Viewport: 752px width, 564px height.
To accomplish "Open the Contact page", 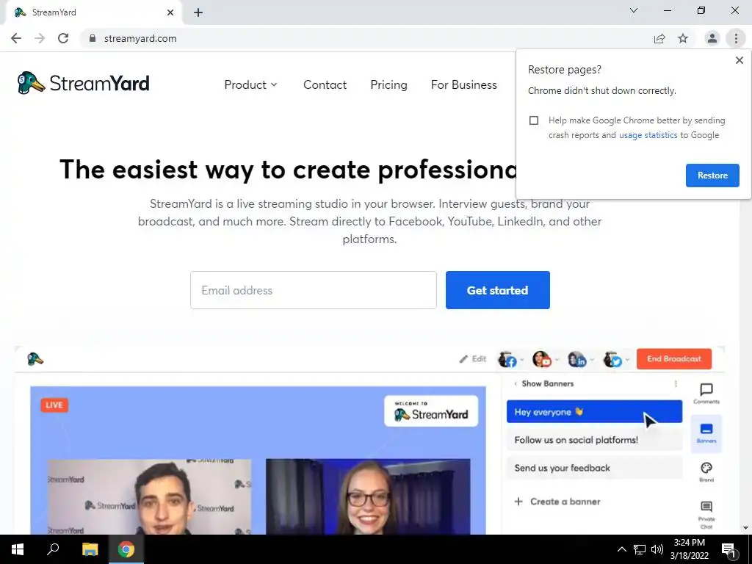I will click(325, 85).
